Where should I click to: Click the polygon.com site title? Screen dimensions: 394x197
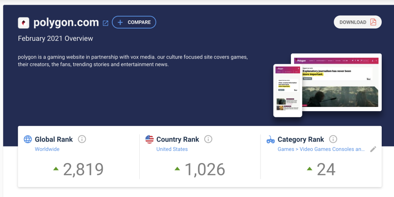[66, 23]
